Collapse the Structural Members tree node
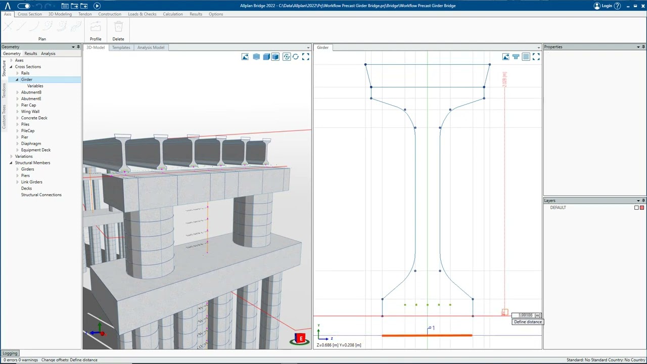 11,163
